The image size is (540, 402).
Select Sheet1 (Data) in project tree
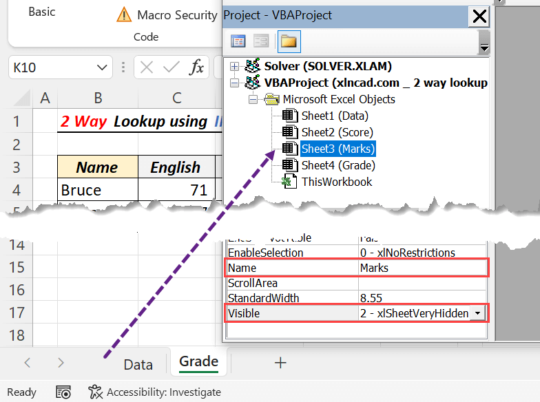click(335, 116)
